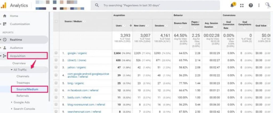Open the m.facebook.com / referral link

pos(83,90)
